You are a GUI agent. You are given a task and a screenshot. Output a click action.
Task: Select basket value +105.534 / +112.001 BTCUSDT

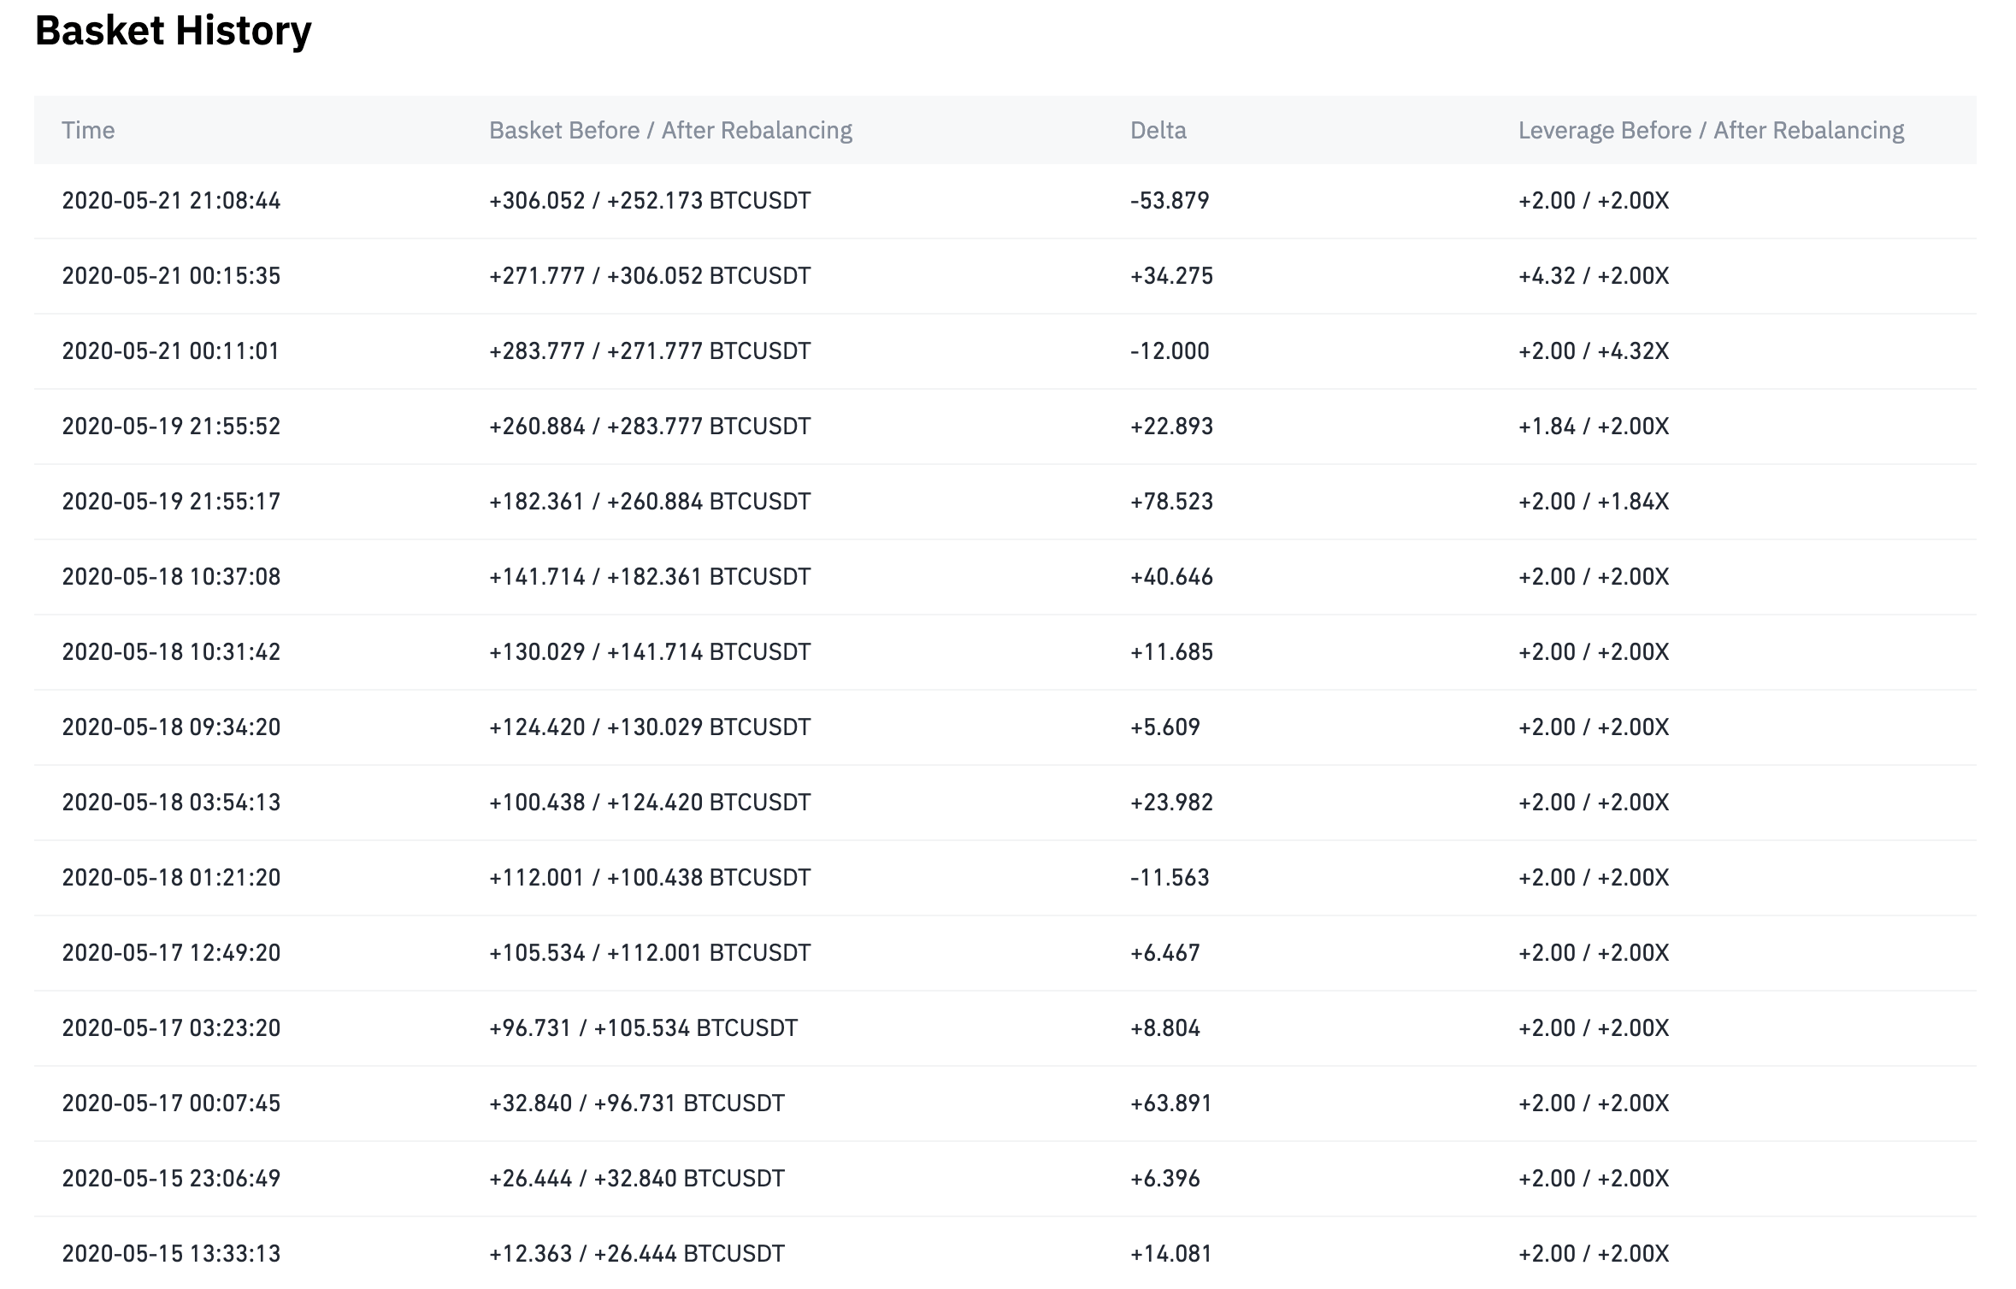tap(650, 953)
